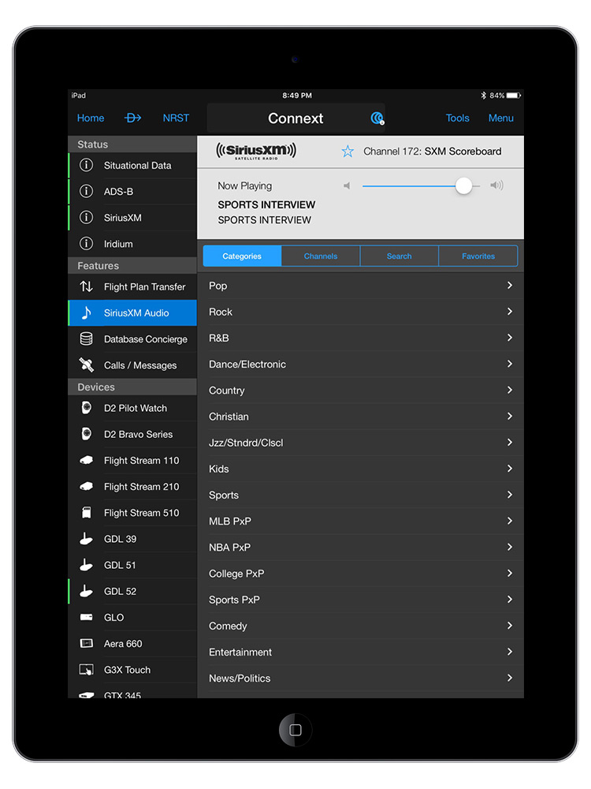The height and width of the screenshot is (789, 591).
Task: Tap the loud volume speaker icon
Action: click(496, 185)
